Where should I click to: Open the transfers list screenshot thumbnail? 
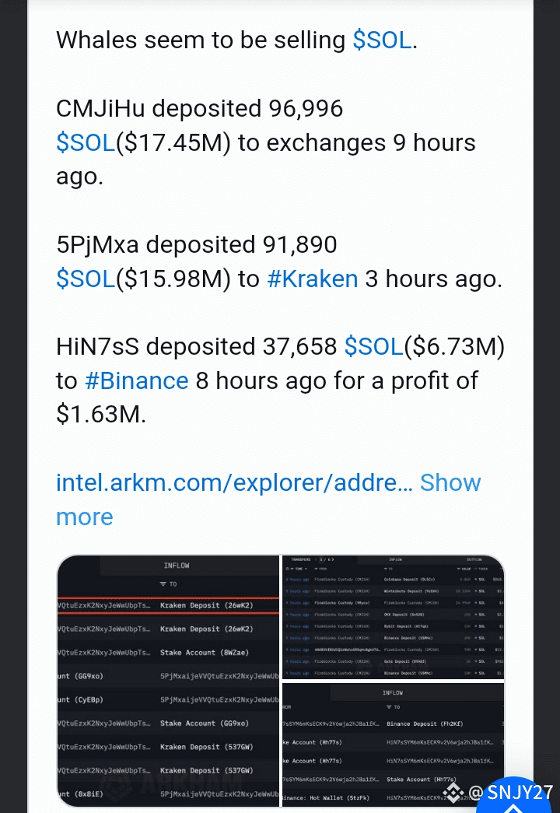[393, 617]
